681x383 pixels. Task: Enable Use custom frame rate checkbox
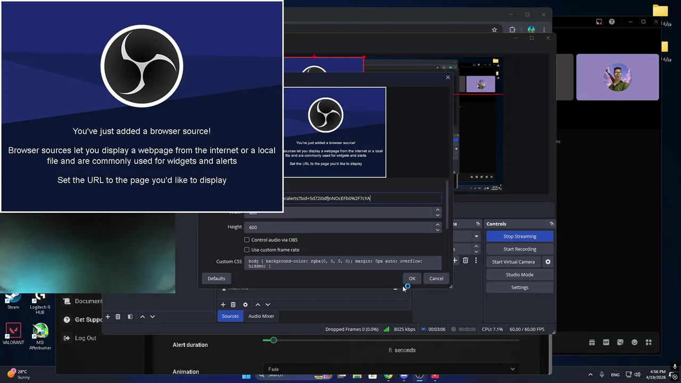tap(247, 249)
